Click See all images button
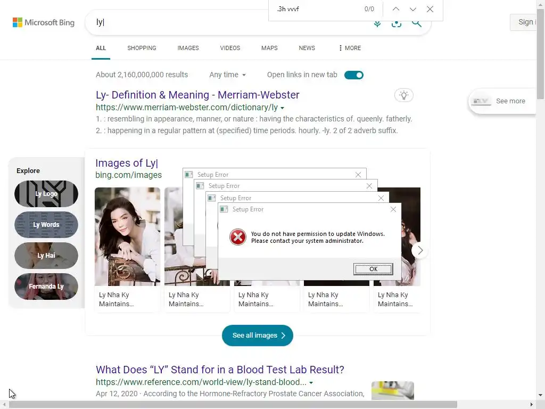 coord(257,336)
